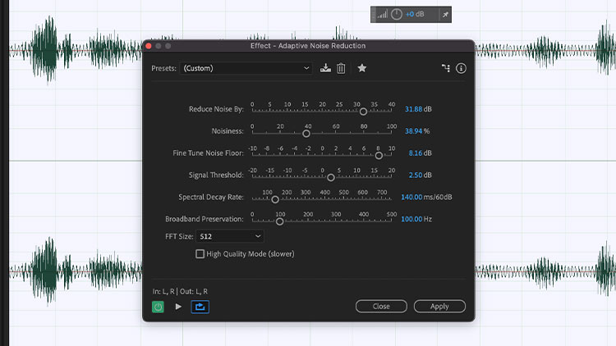Screen dimensions: 616x346
Task: Play the effect preview
Action: 178,307
